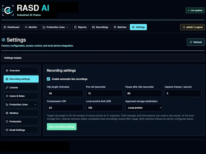Open the Overview settings section
Screen dimensions: 206x154
point(21,70)
